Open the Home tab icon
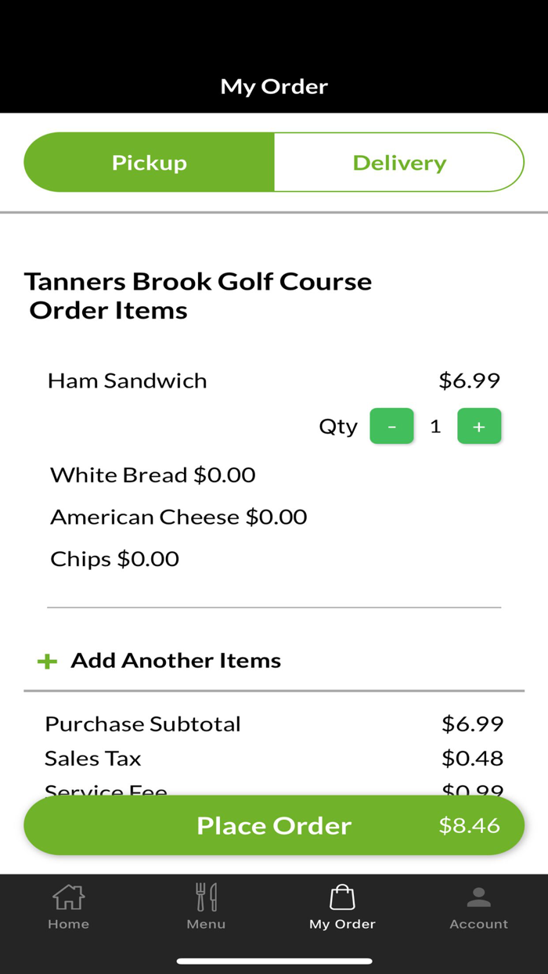 (x=68, y=896)
